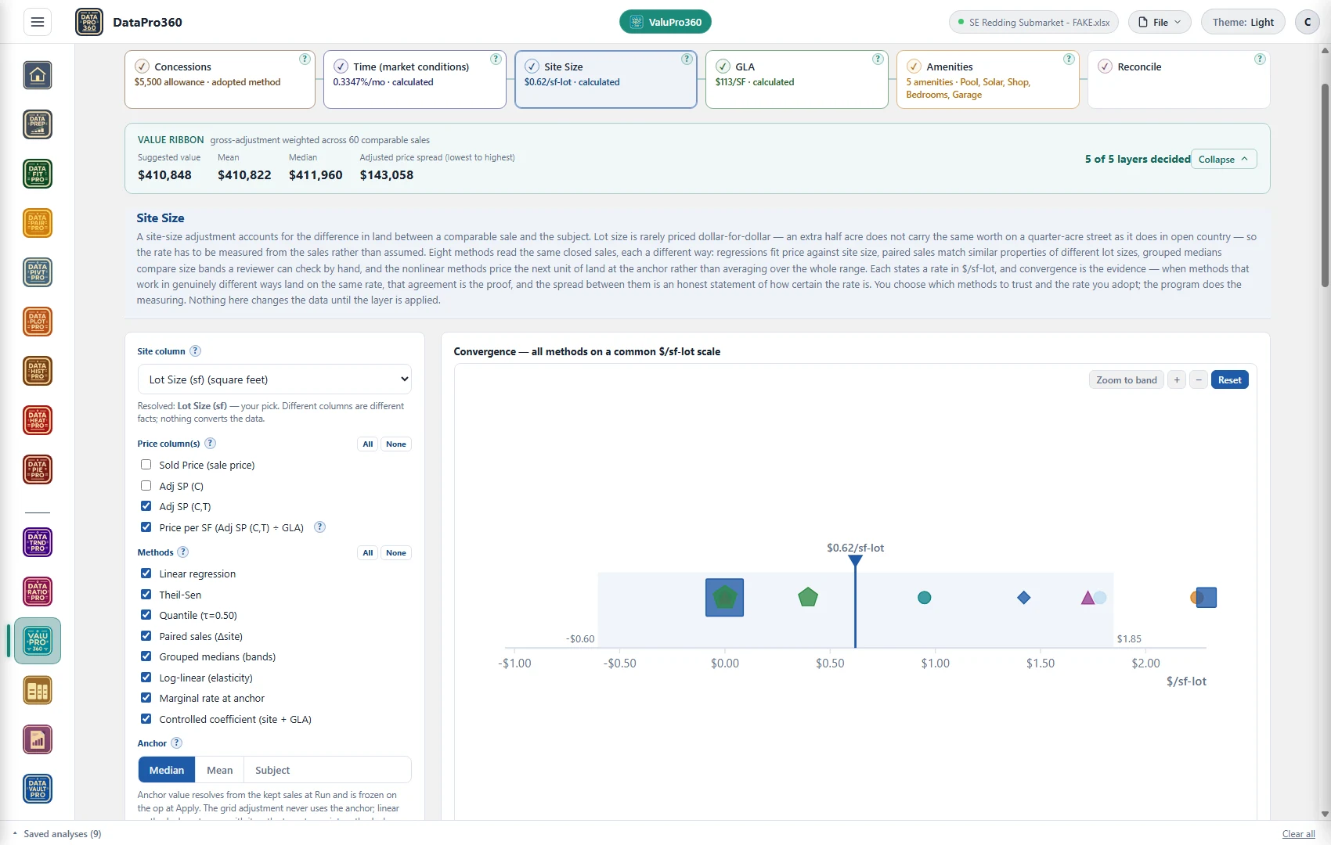
Task: Open the hamburger menu
Action: pos(37,22)
